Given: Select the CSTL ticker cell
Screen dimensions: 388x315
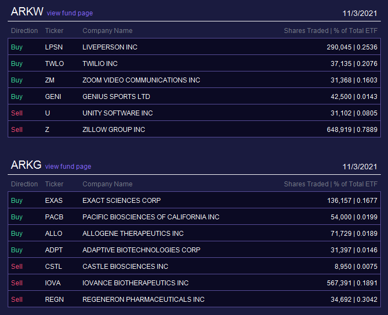Looking at the screenshot, I should click(53, 266).
